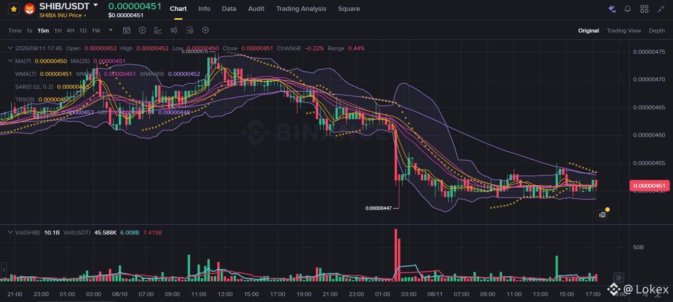Select the 1H time interval
Viewport: 673px width, 302px height.
58,31
